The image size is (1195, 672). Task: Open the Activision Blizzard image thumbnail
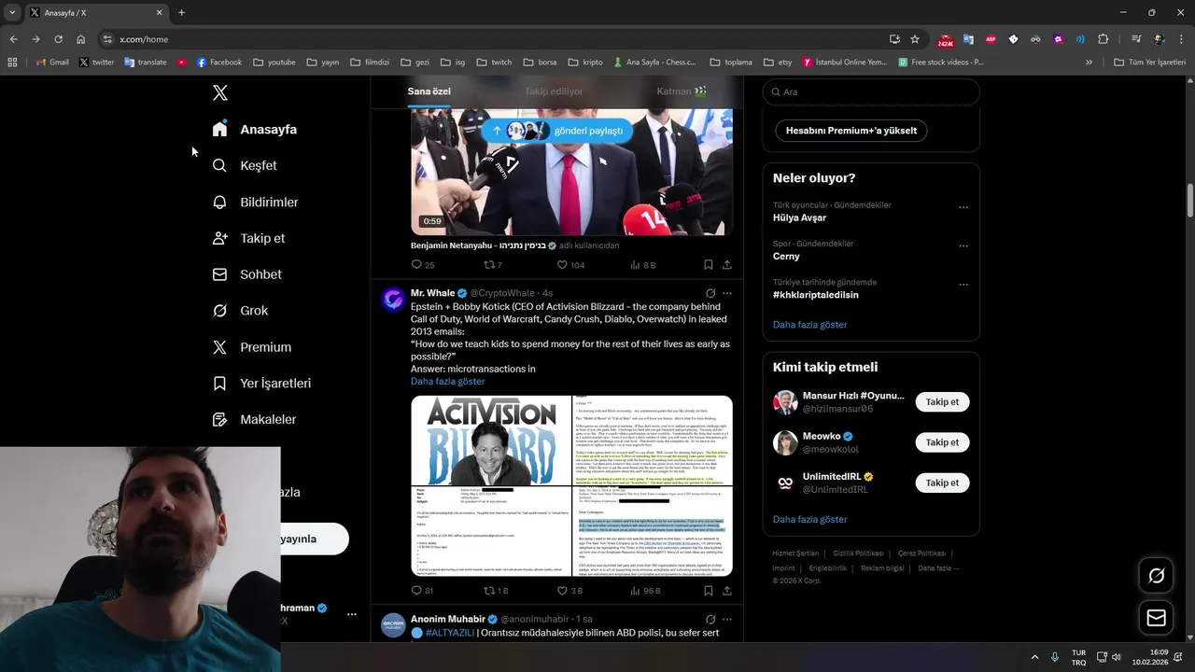pos(491,440)
